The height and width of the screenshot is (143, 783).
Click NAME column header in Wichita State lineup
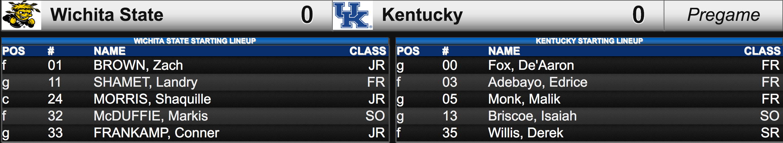point(109,51)
